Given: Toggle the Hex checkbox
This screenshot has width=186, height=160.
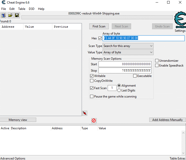Looking at the screenshot, I should click(x=100, y=38).
